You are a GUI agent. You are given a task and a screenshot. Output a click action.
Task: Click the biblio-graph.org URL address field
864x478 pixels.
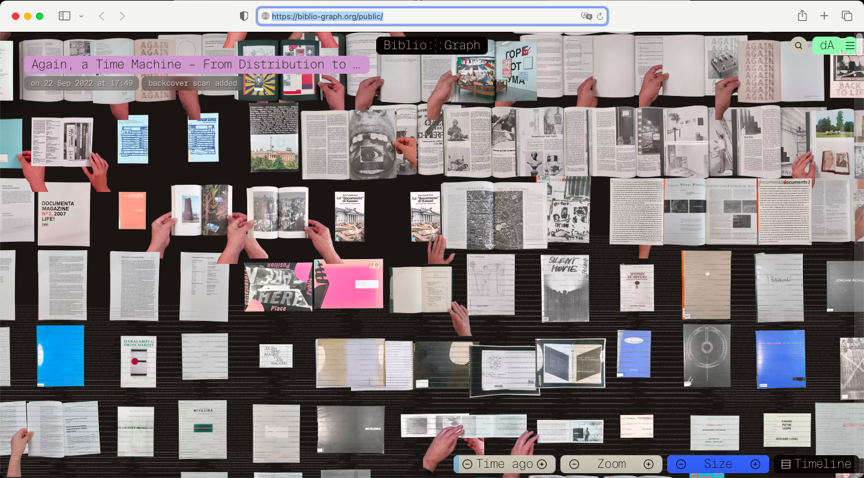[420, 16]
